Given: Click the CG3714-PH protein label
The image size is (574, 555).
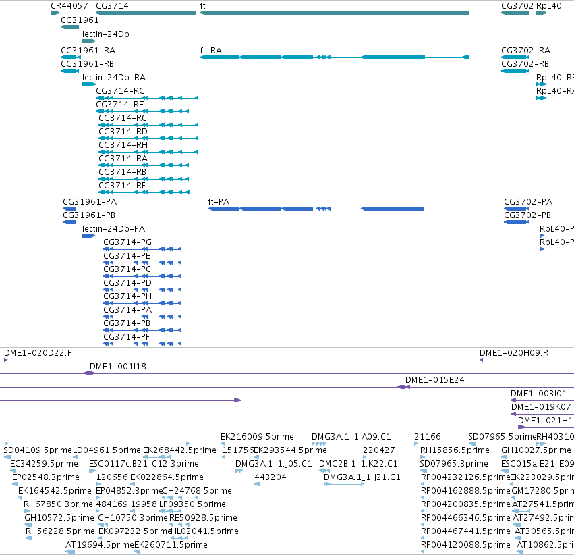Looking at the screenshot, I should coord(127,296).
